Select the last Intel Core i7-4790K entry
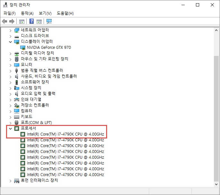Image resolution: width=220 pixels, height=195 pixels. tap(65, 175)
